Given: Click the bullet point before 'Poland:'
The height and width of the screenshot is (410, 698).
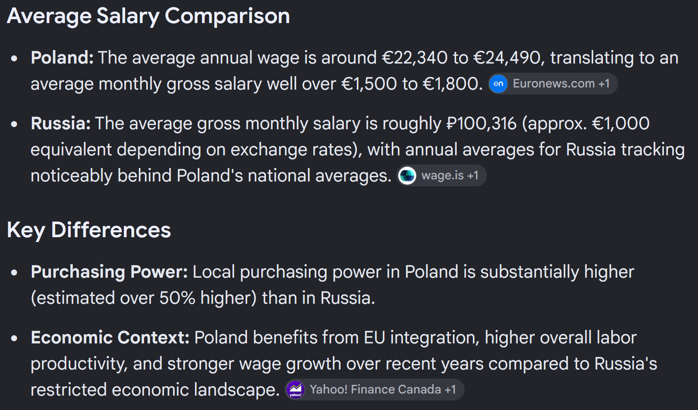Looking at the screenshot, I should tap(14, 58).
